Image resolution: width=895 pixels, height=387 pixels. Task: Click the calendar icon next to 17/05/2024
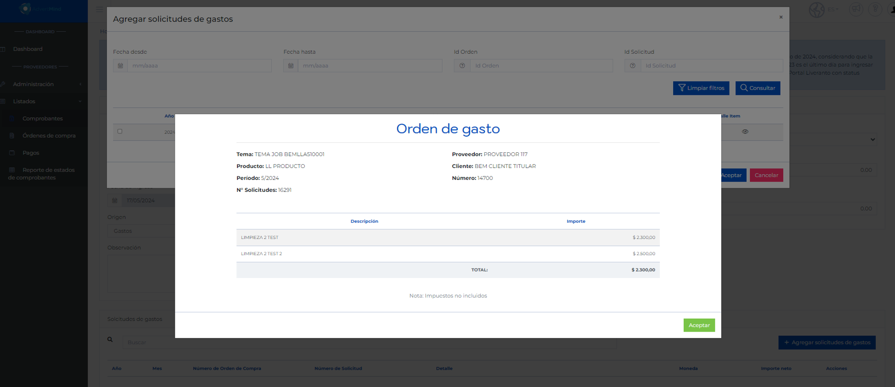(x=115, y=200)
